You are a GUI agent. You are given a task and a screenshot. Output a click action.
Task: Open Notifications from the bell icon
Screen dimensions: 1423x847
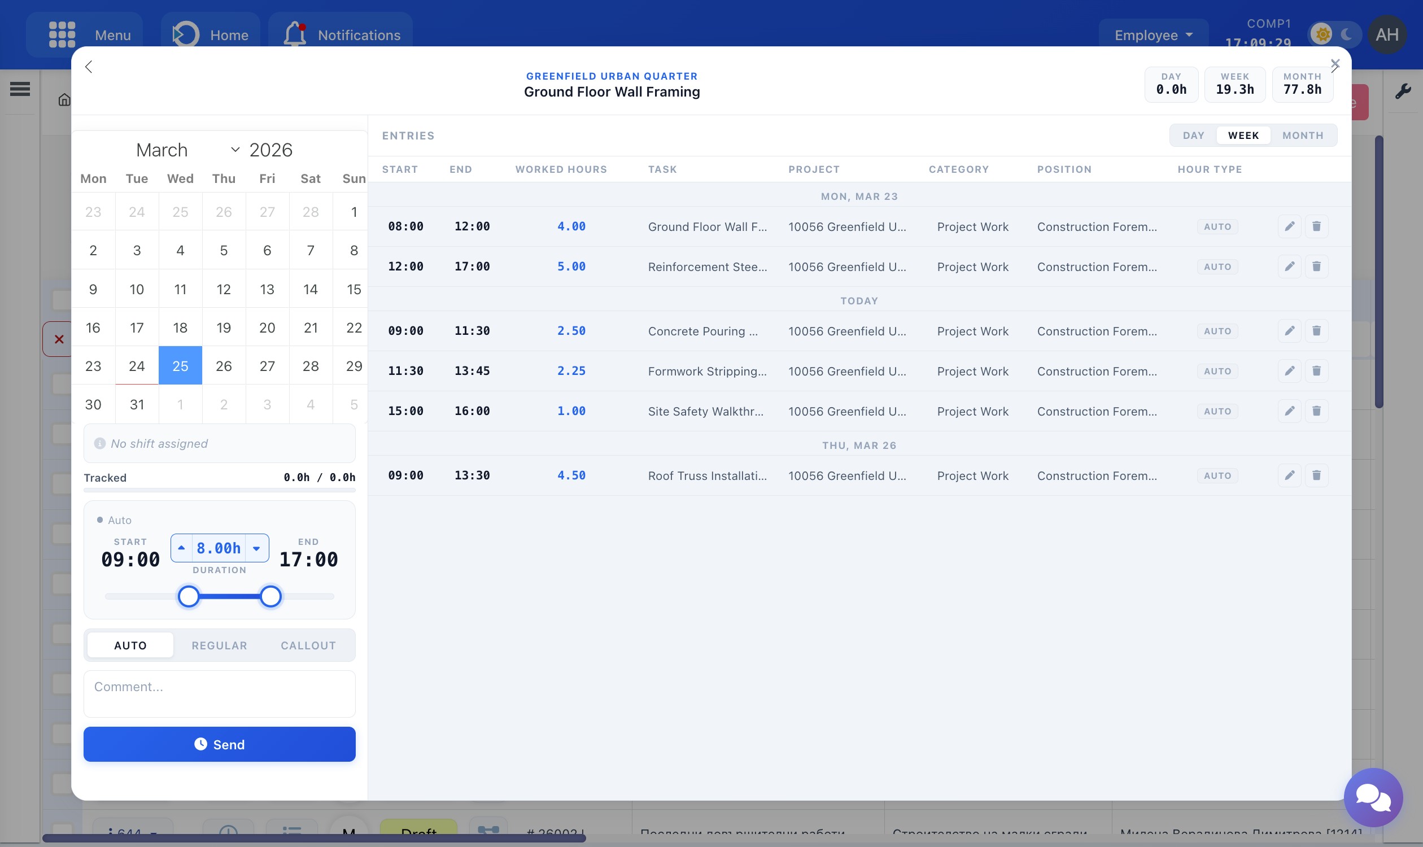tap(295, 34)
